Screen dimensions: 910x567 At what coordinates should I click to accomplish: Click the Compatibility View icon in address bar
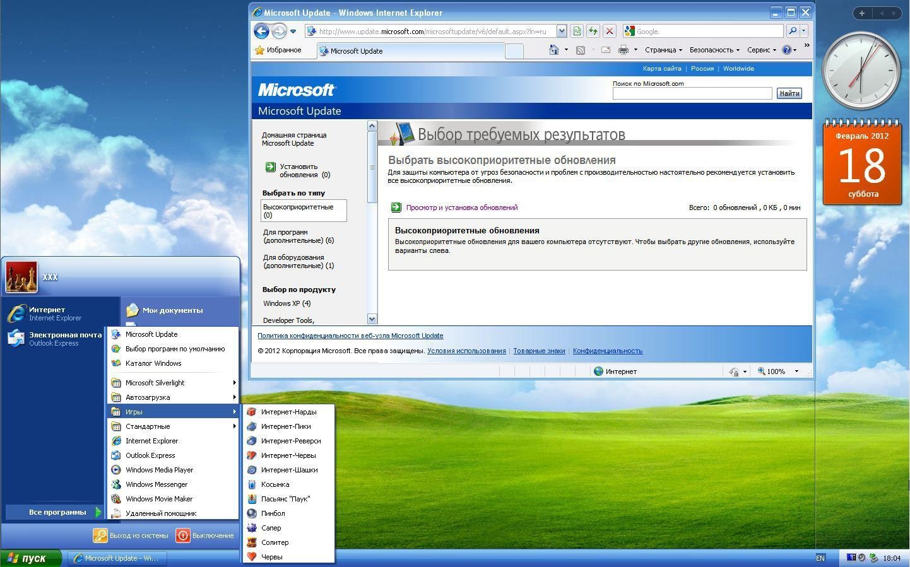click(577, 31)
